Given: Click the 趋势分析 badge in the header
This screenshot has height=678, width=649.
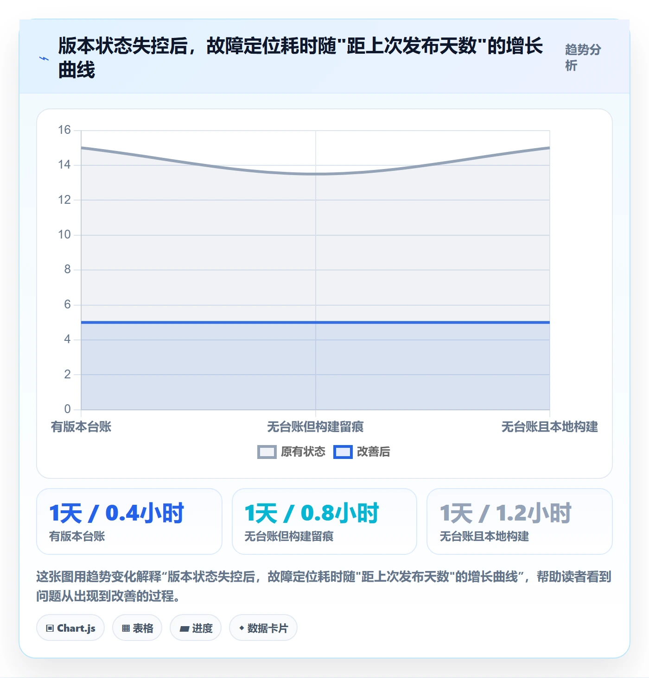Looking at the screenshot, I should point(583,57).
